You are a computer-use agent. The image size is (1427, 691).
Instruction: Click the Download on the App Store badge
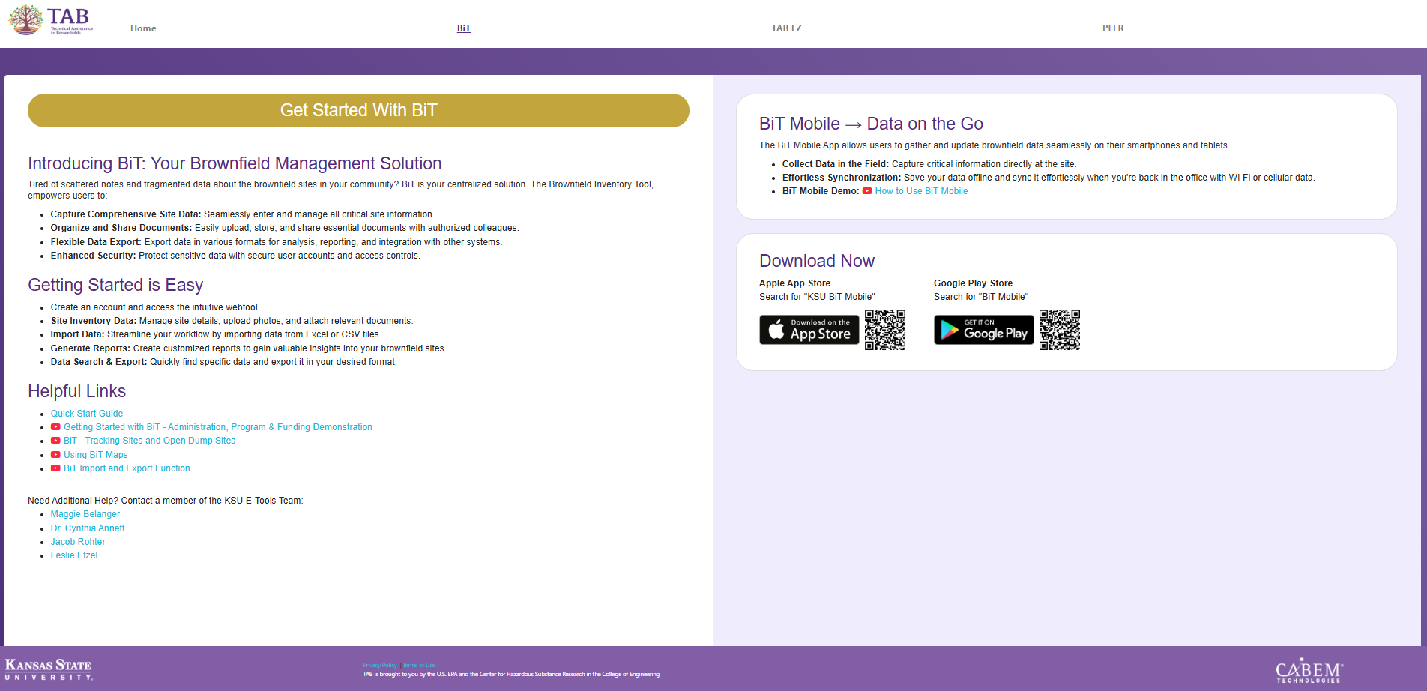point(809,330)
